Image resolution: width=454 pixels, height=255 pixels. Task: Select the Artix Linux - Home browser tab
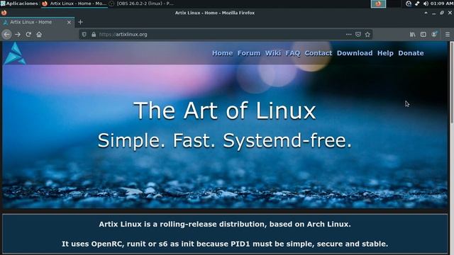pyautogui.click(x=37, y=22)
